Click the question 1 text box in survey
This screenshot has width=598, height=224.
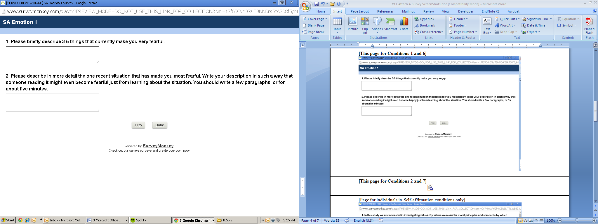[53, 55]
